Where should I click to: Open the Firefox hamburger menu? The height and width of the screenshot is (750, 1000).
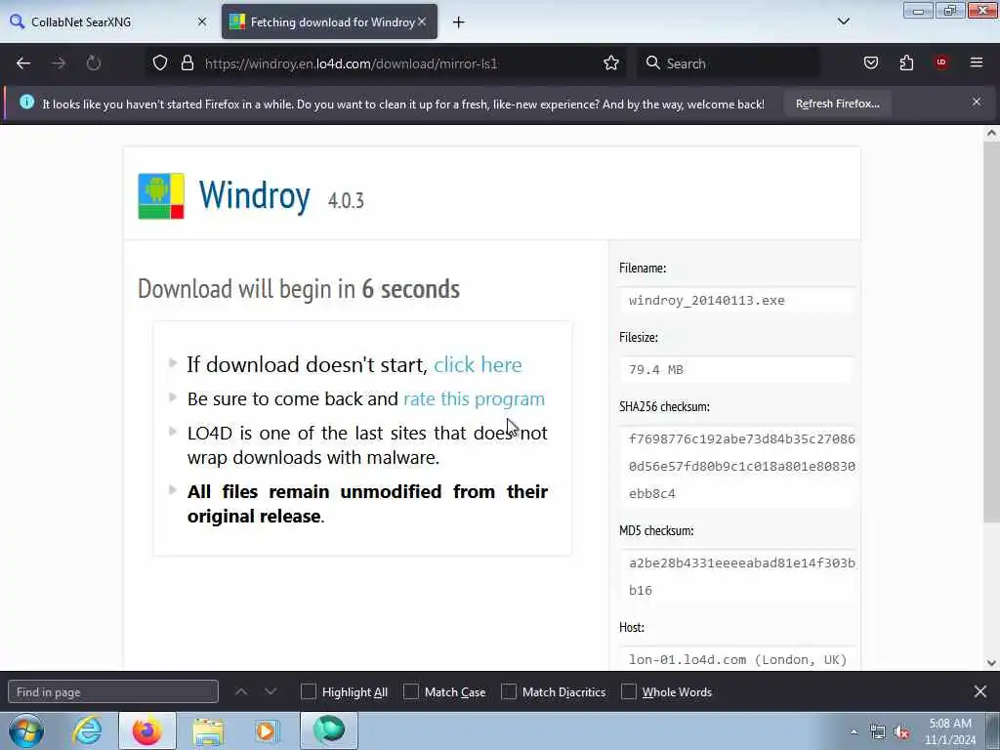tap(977, 62)
